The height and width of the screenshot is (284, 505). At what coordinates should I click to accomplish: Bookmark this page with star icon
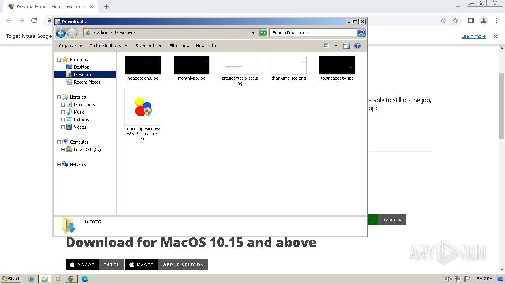[455, 21]
